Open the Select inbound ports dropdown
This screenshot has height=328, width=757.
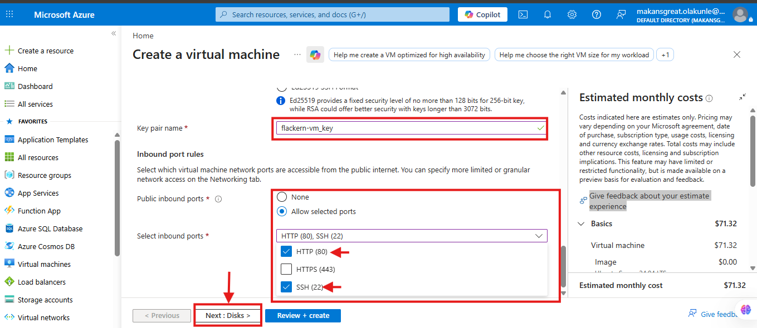pos(412,236)
